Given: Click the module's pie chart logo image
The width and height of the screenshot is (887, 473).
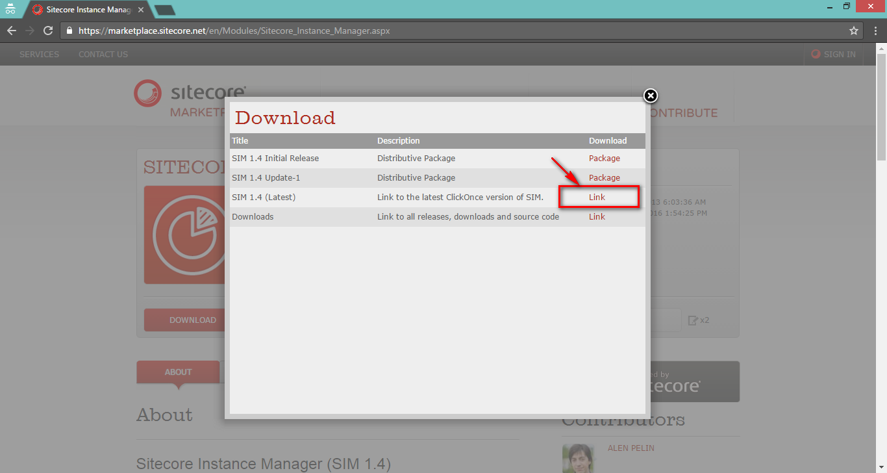Looking at the screenshot, I should pos(184,235).
